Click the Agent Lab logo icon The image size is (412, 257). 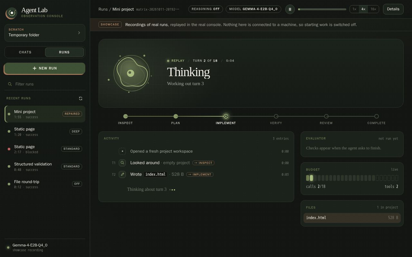[12, 13]
